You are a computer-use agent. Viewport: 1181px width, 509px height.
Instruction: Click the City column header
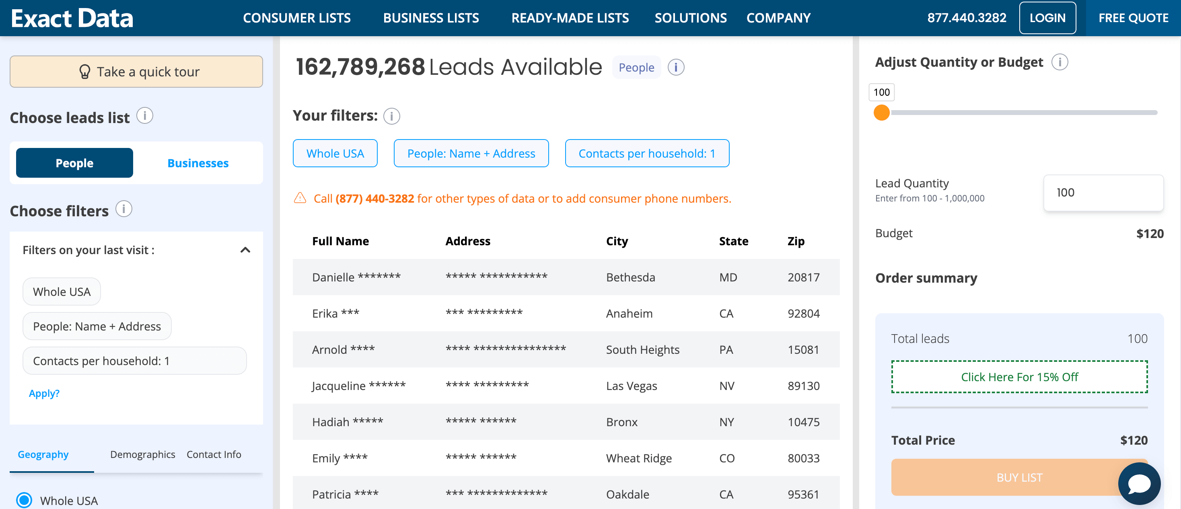point(617,241)
